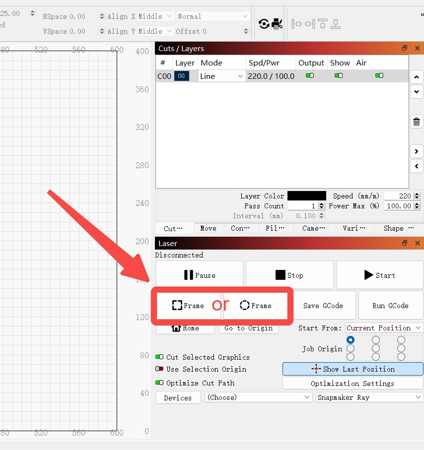Open the Came… tab
424x450 pixels.
(313, 228)
